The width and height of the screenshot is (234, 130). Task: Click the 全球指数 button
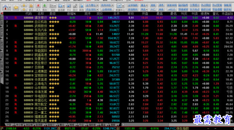tap(133, 5)
